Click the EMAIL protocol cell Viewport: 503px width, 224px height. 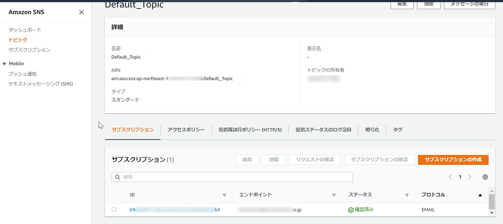428,210
